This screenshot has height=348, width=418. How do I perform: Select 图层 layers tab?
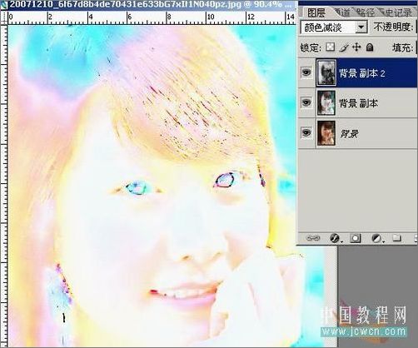pos(316,12)
